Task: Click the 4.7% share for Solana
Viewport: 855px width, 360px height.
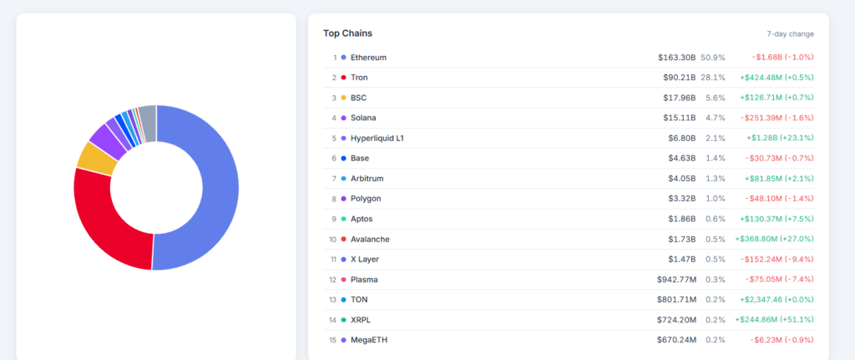Action: pyautogui.click(x=716, y=118)
